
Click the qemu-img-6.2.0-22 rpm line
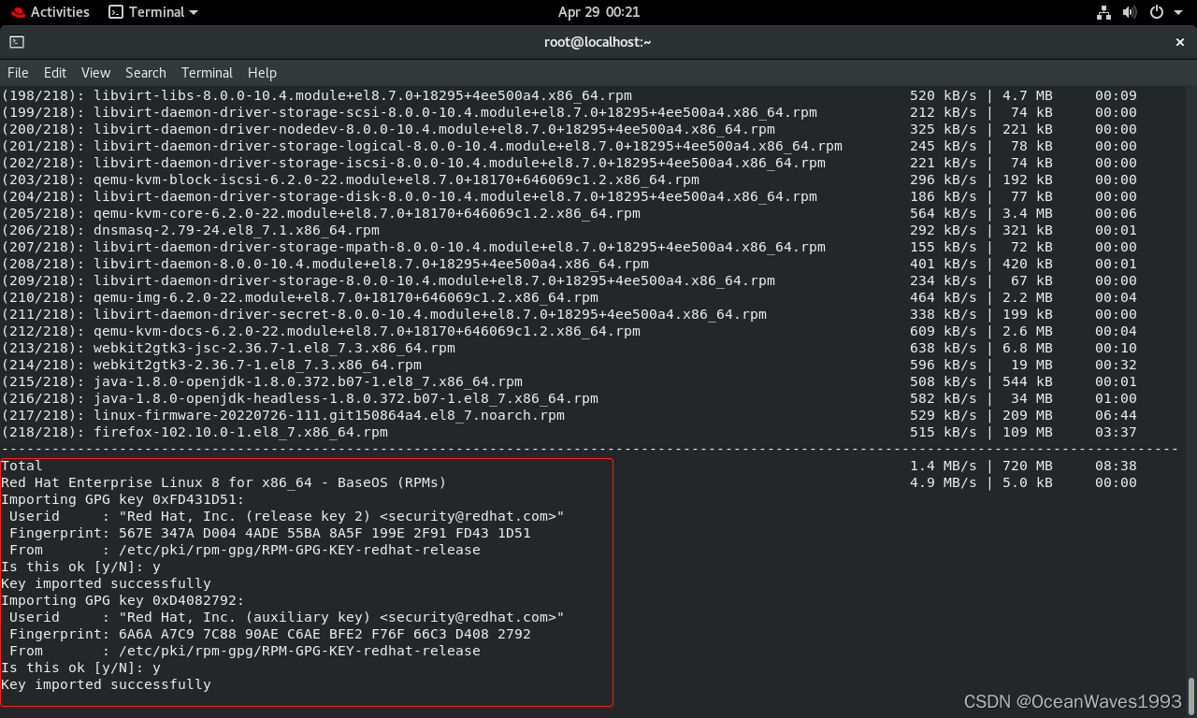pyautogui.click(x=569, y=297)
